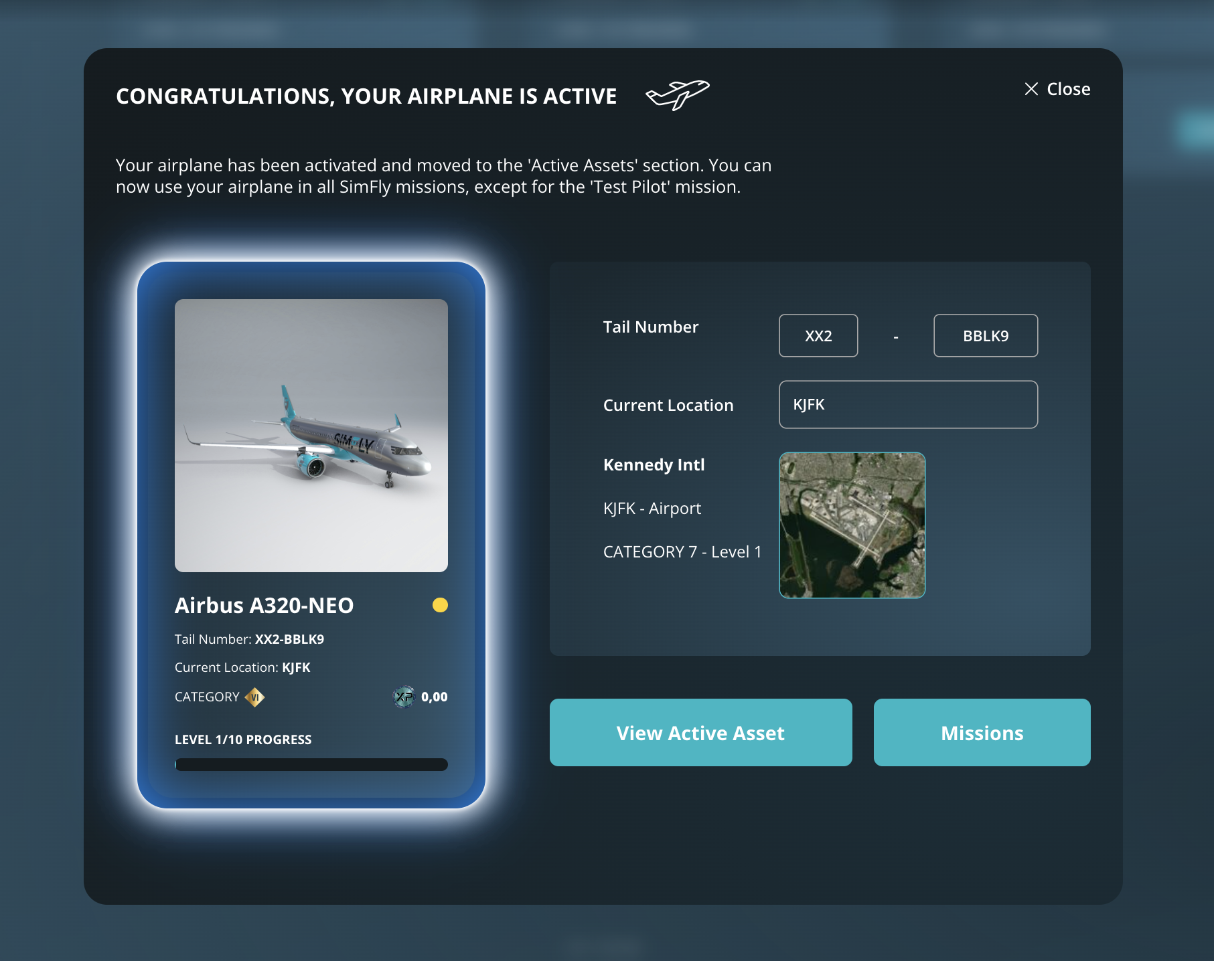Click the 'Kennedy Intl' airport name
The height and width of the screenshot is (961, 1214).
point(654,465)
